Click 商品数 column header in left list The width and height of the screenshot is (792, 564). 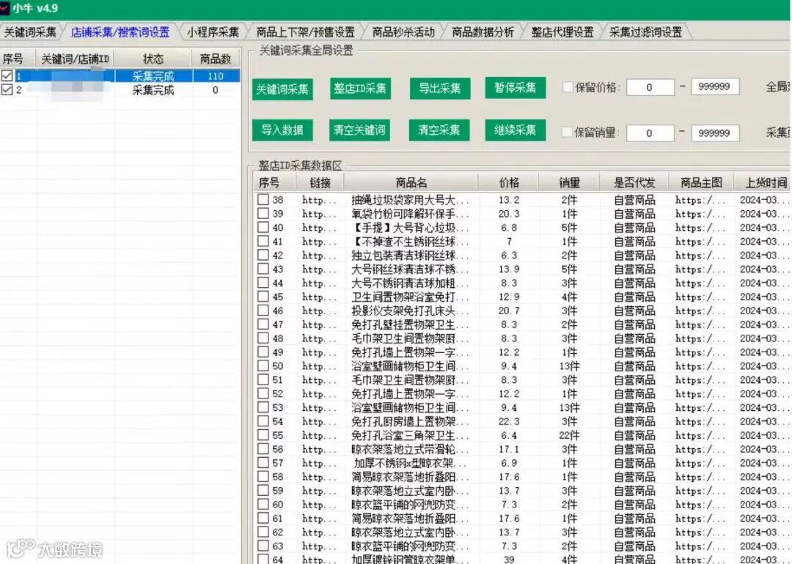point(215,59)
